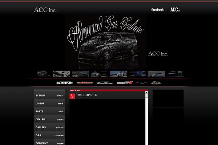The width and height of the screenshot is (218, 145).
Task: Select the second carousel thumbnail, white car closeup
Action: (61, 74)
